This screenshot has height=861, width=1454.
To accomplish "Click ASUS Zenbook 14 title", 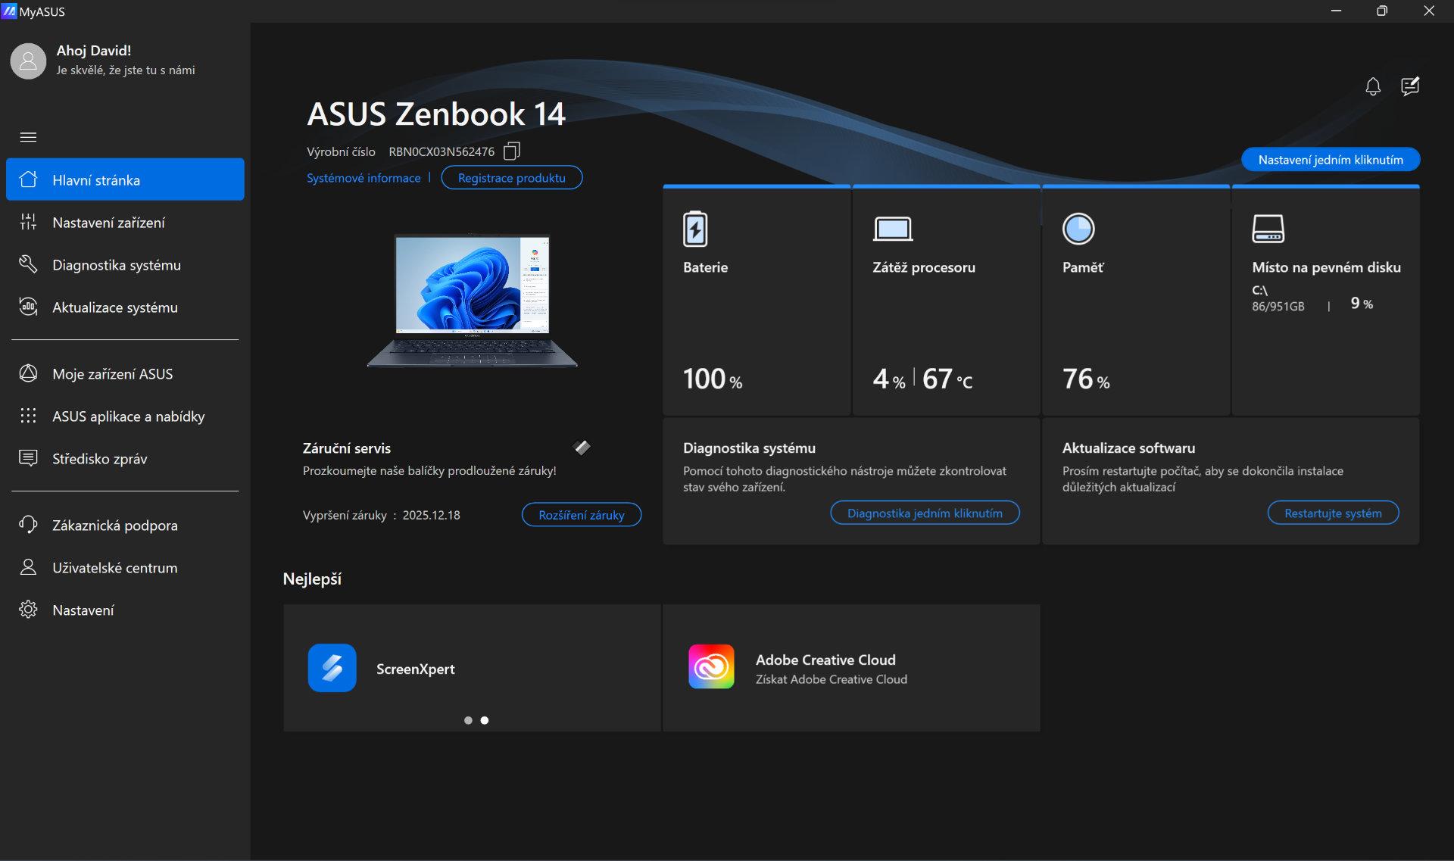I will tap(436, 114).
